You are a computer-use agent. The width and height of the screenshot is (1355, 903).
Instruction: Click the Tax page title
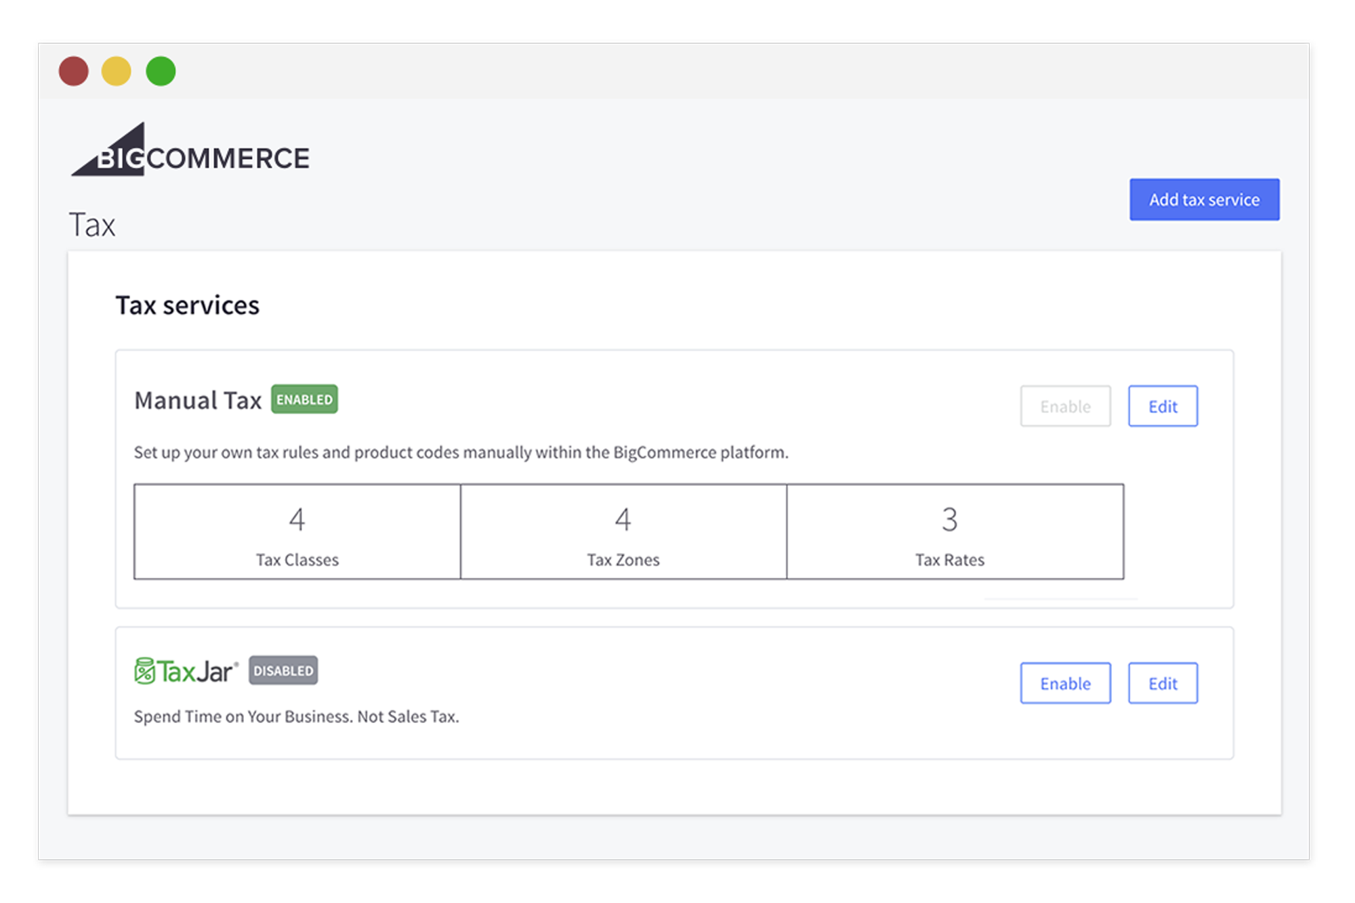92,225
